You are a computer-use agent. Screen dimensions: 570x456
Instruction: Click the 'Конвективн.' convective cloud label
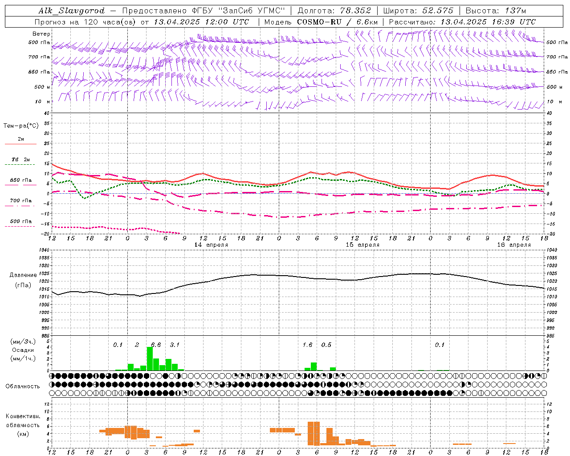[23, 416]
